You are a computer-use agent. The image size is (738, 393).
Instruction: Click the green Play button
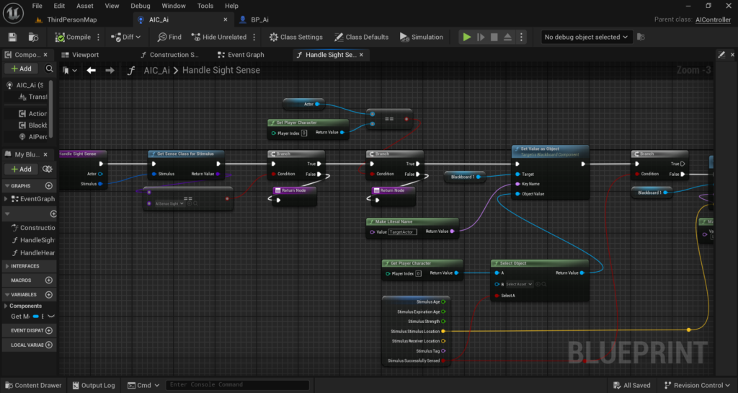(466, 37)
